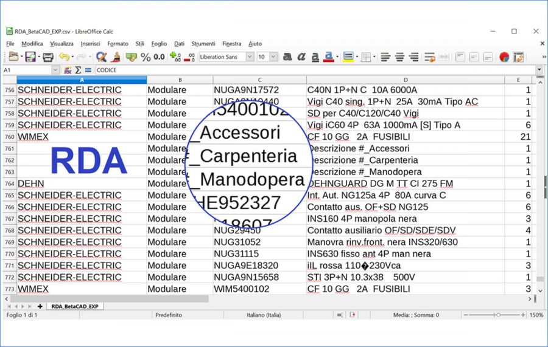Add a new sheet with plus button
Image resolution: width=548 pixels, height=347 pixels.
tap(40, 306)
